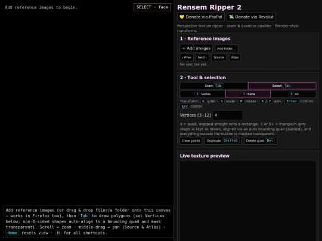Click the Home key hint in help box
322x241 pixels.
pyautogui.click(x=13, y=233)
